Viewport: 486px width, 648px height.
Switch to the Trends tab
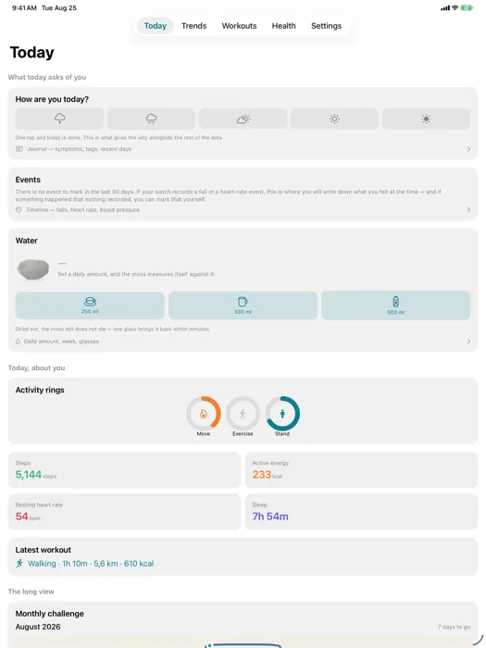193,26
